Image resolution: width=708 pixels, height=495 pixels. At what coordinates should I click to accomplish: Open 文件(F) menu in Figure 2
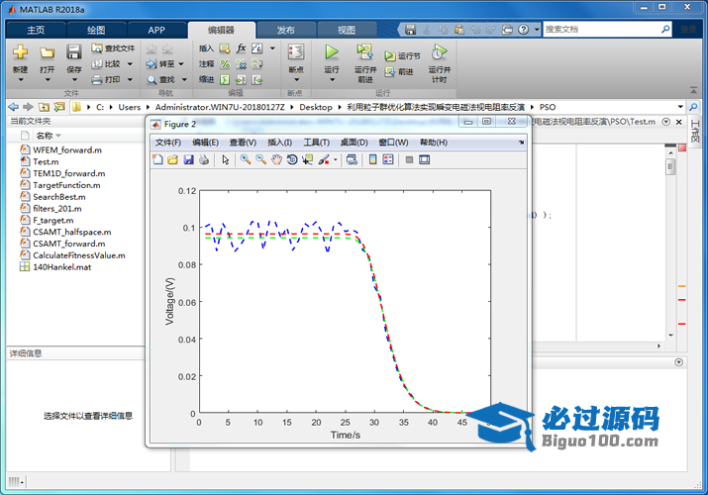pos(168,143)
